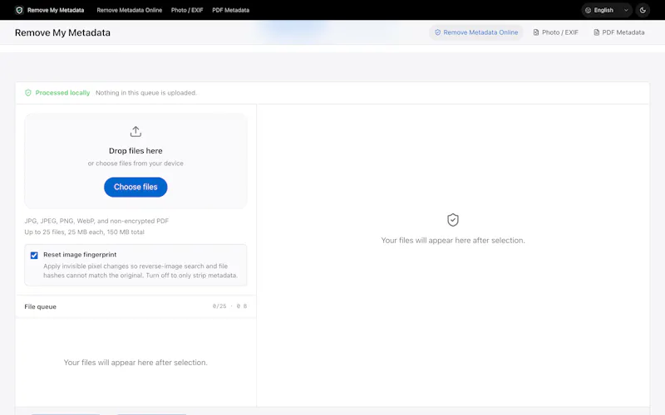
Task: Click 'Nothing in this queue is uploaded.' text
Action: (146, 93)
